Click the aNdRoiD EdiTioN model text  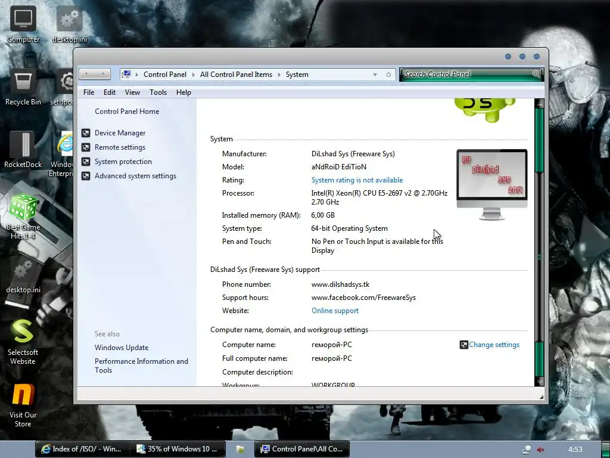(339, 167)
